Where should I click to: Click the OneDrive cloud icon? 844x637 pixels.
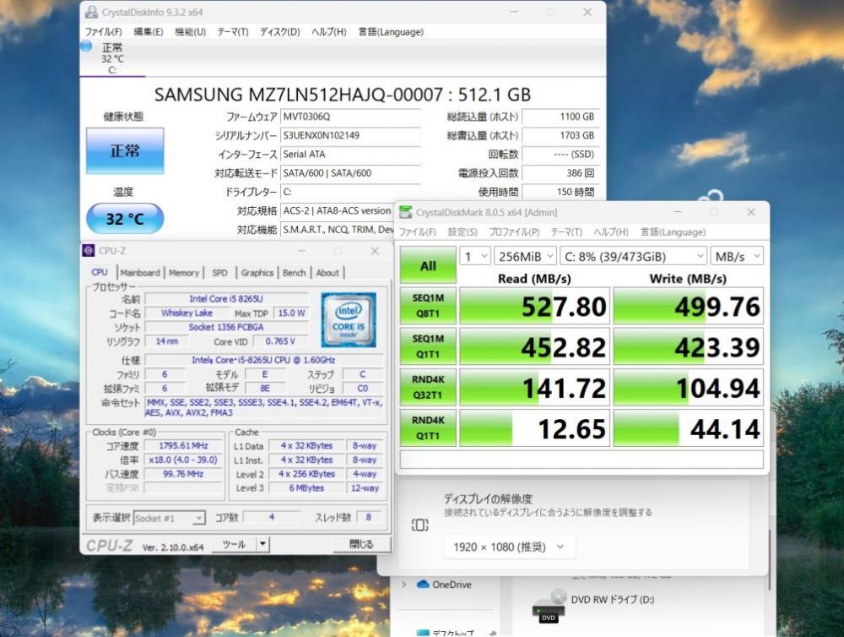click(423, 584)
